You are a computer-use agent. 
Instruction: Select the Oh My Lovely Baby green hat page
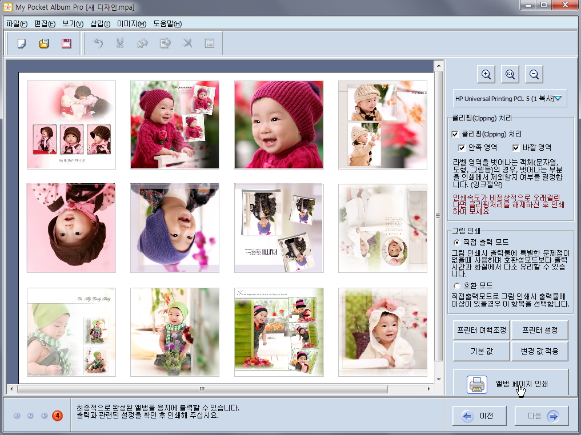pyautogui.click(x=71, y=332)
